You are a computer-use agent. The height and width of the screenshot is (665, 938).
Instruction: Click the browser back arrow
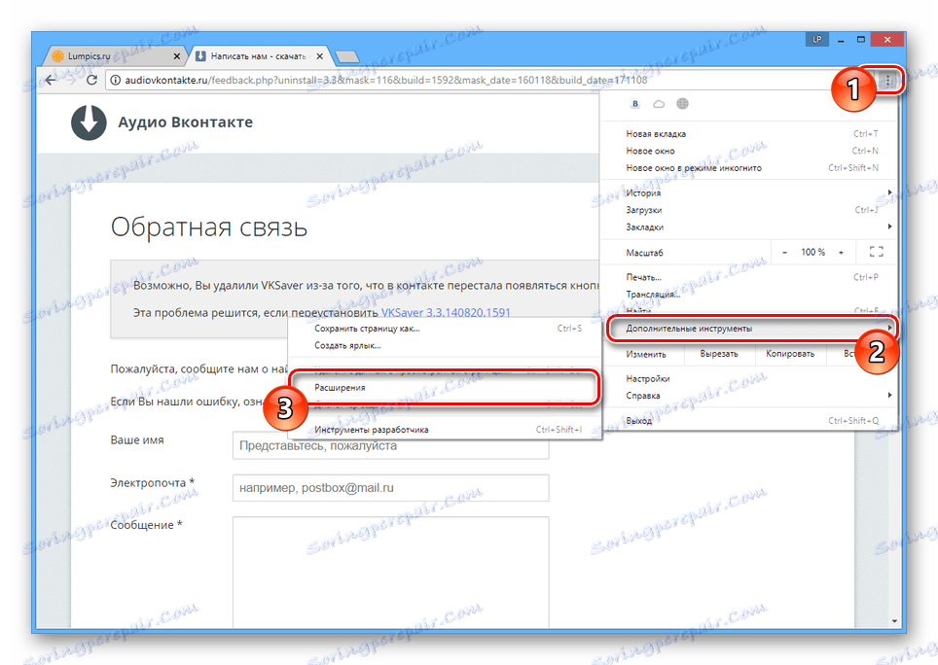(x=51, y=80)
